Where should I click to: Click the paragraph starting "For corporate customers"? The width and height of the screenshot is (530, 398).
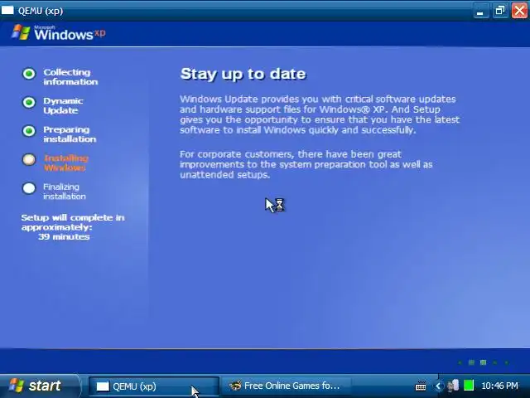click(x=306, y=164)
